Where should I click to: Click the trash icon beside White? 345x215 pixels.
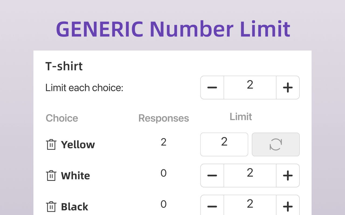pyautogui.click(x=51, y=176)
